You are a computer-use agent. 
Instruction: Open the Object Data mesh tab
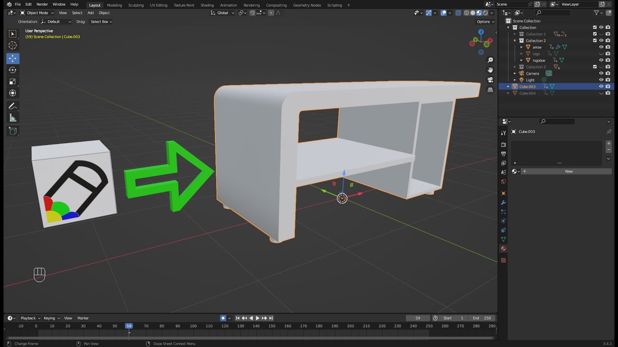[x=504, y=240]
